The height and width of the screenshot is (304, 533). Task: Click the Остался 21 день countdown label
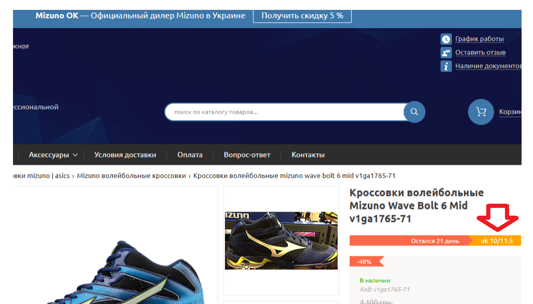435,241
